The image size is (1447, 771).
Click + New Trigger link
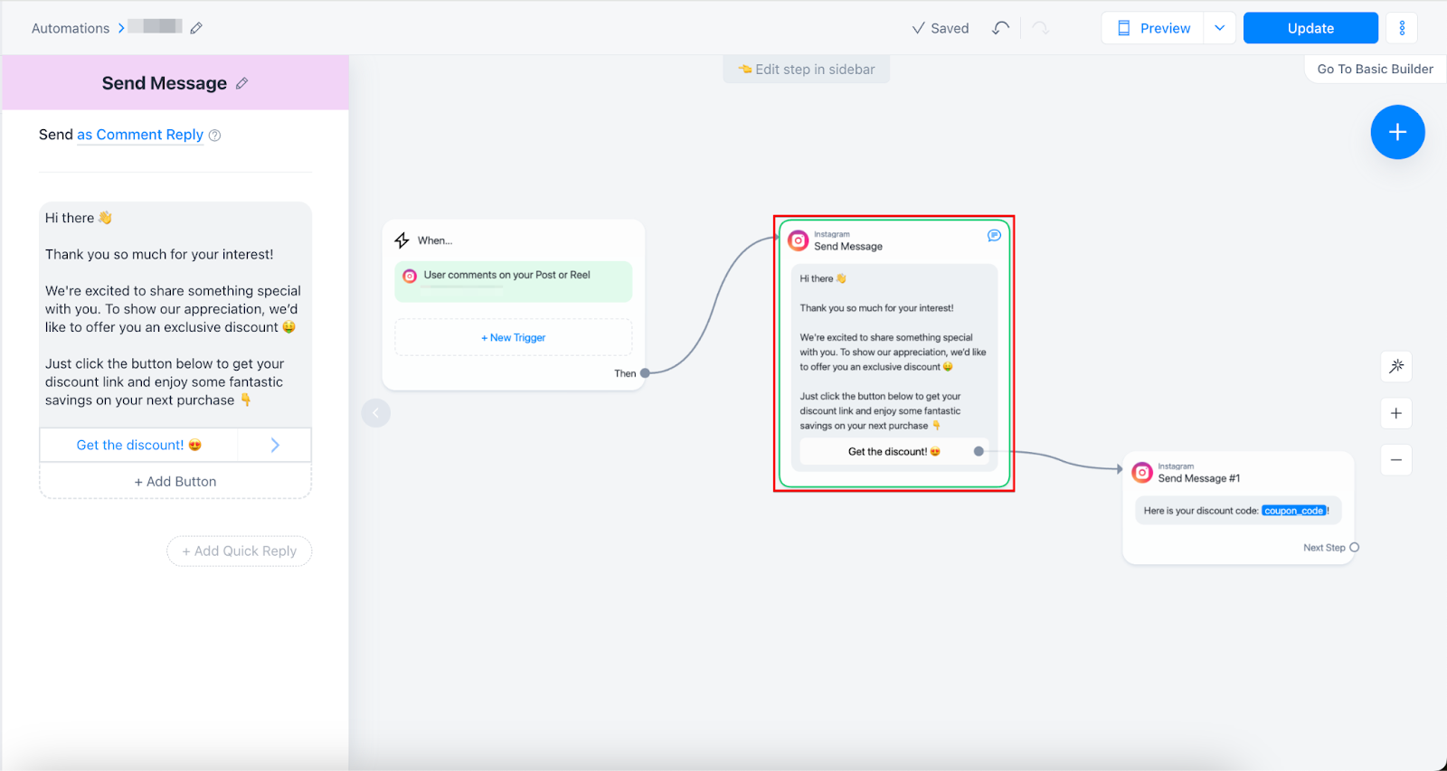pyautogui.click(x=514, y=337)
